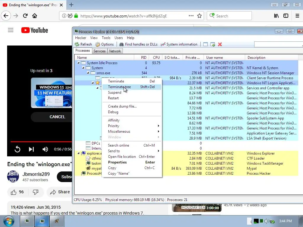Open Send to submenu

coord(132,151)
